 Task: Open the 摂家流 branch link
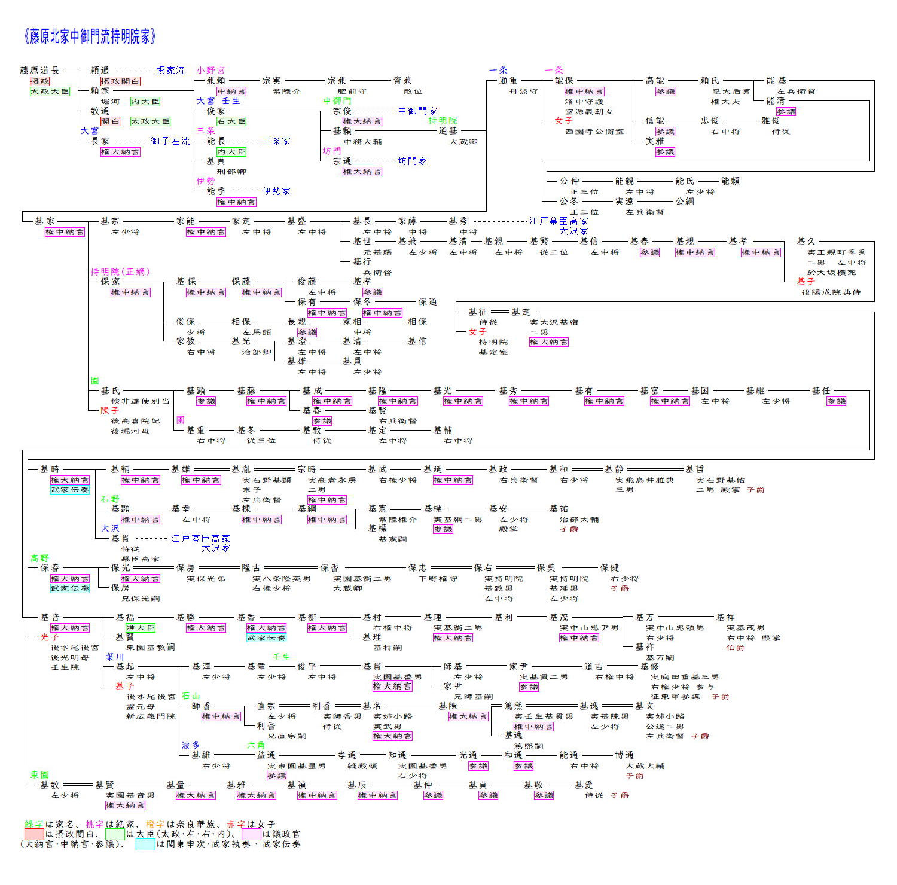tap(170, 71)
